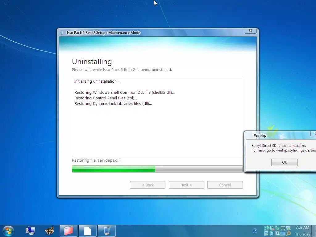The width and height of the screenshot is (316, 237).
Task: Click OK in the WinFlip dialog
Action: click(284, 162)
